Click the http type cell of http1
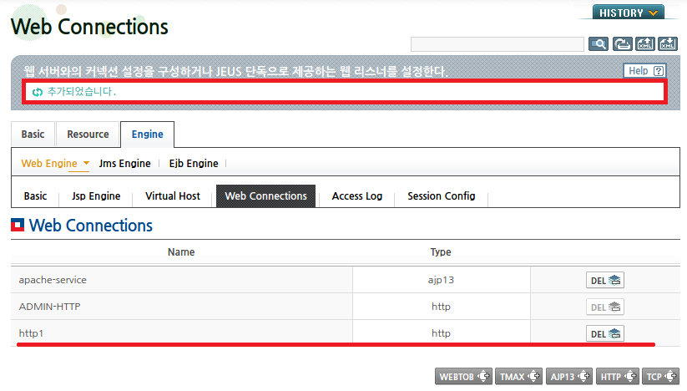 (x=441, y=333)
